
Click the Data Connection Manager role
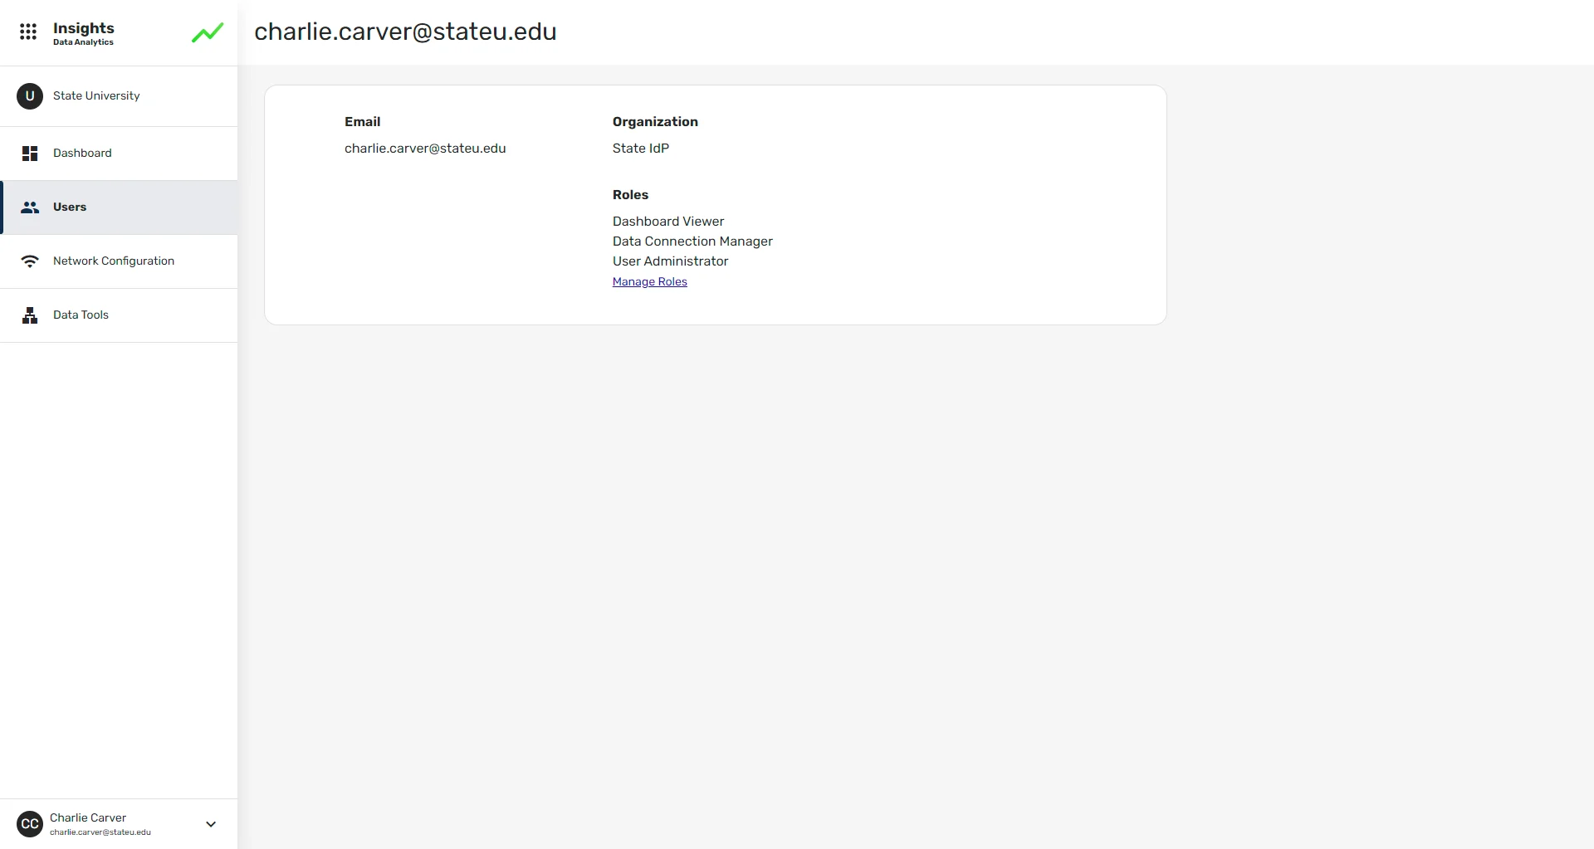tap(692, 242)
